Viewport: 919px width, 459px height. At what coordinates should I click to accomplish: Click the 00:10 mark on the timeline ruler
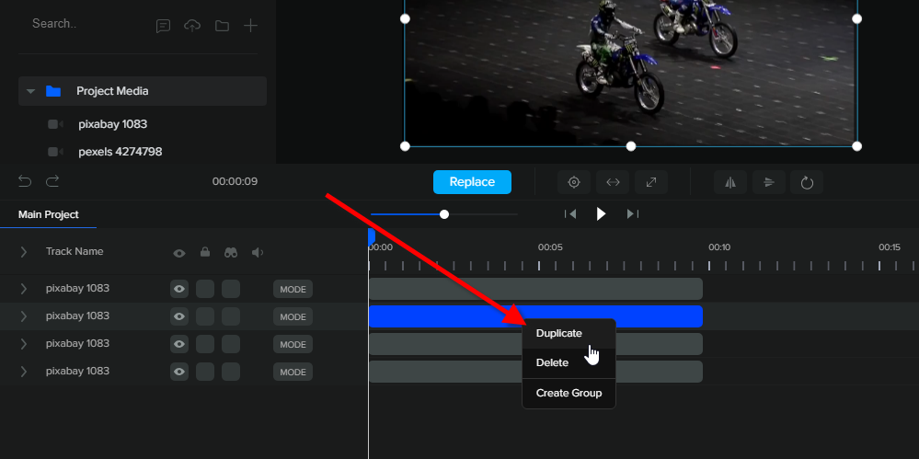point(719,247)
